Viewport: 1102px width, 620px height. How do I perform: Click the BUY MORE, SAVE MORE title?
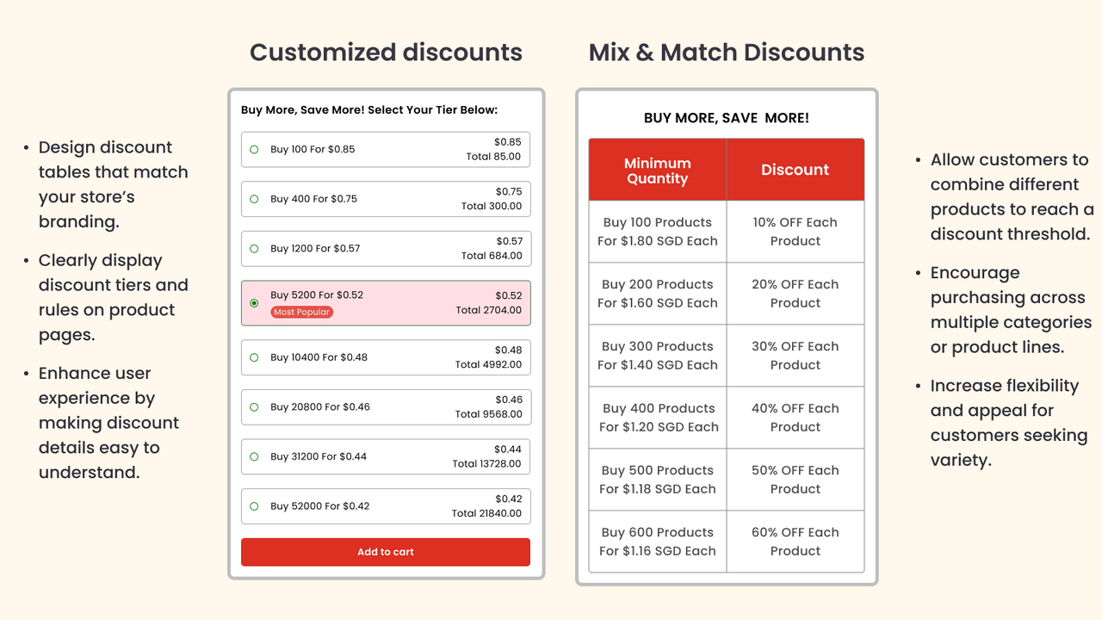pyautogui.click(x=726, y=118)
